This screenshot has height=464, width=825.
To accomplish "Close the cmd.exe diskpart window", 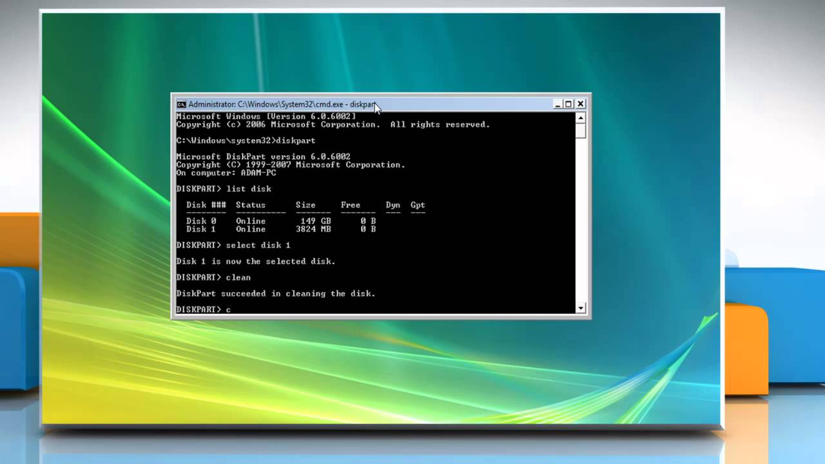I will [580, 104].
